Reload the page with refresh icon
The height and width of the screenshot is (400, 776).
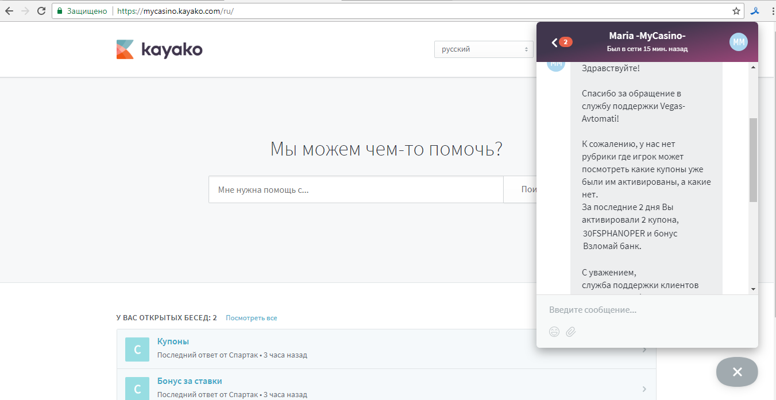(x=41, y=11)
